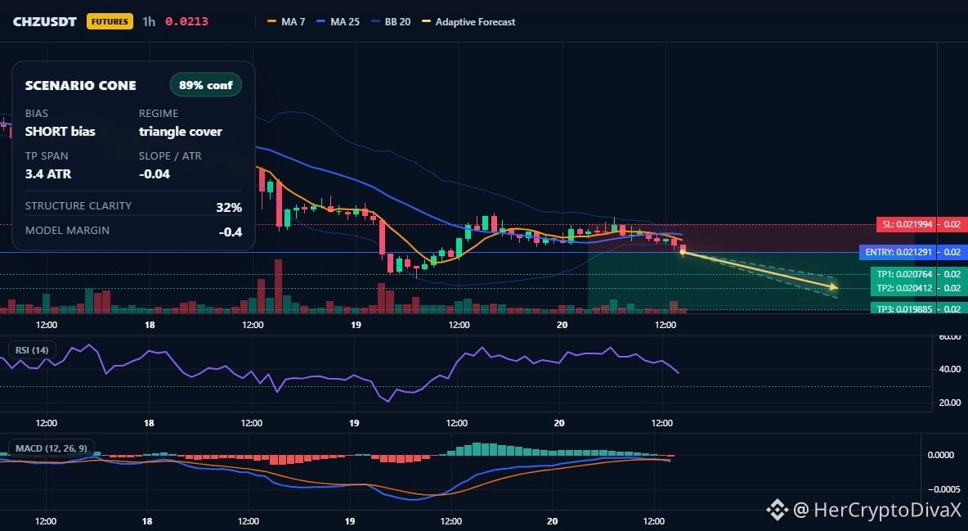Click the 0.0213 current price
The width and height of the screenshot is (968, 531).
tap(186, 21)
